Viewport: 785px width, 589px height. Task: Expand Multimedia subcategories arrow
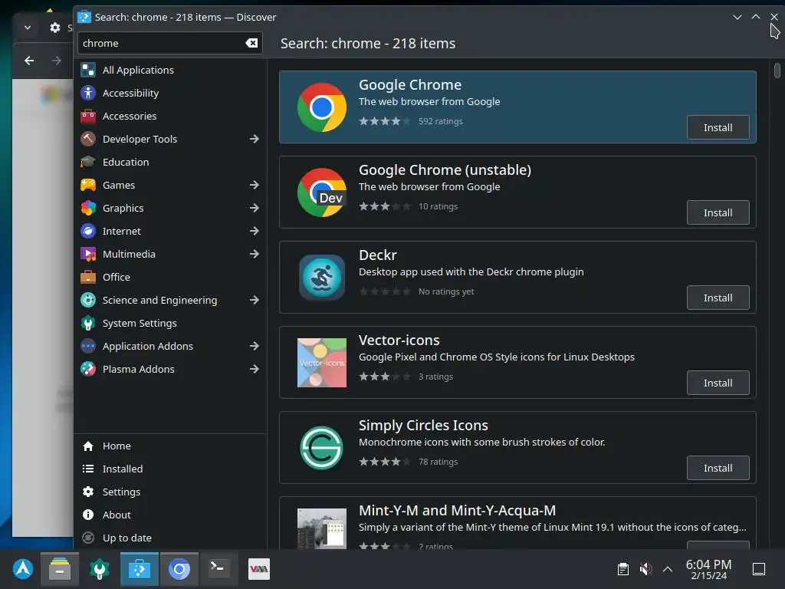[x=255, y=255]
